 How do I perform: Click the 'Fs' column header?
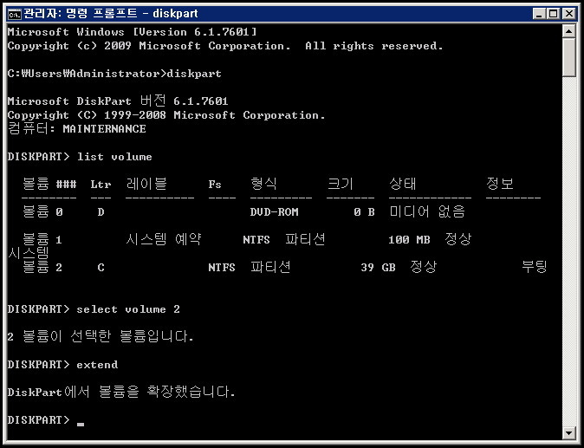pos(215,185)
